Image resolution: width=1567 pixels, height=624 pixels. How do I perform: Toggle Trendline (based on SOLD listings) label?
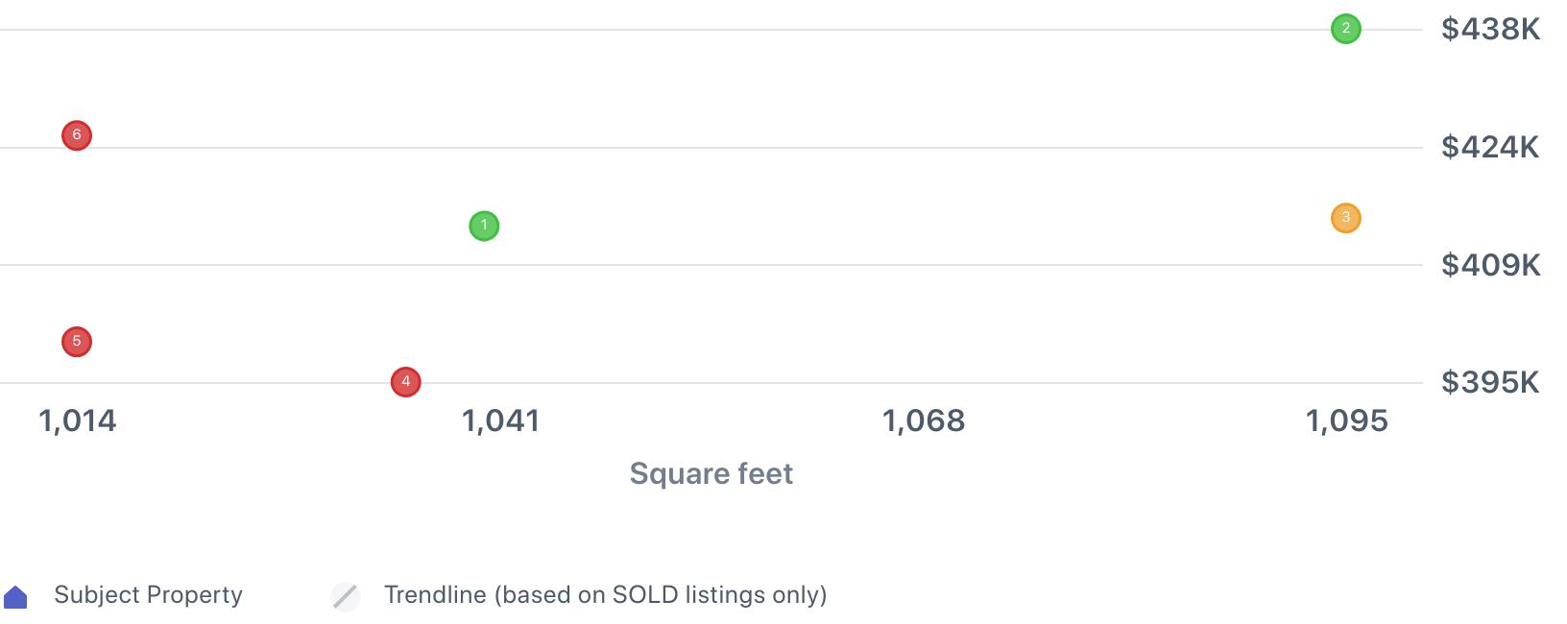coord(605,595)
